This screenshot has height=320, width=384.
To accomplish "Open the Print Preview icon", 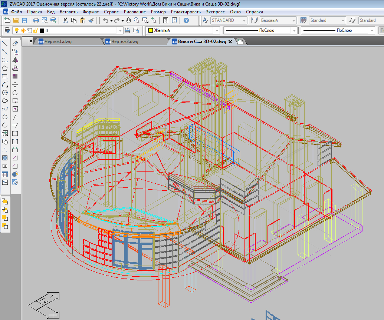I will [45, 21].
